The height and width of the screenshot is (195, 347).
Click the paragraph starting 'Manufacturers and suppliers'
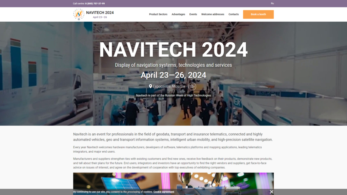tap(173, 163)
